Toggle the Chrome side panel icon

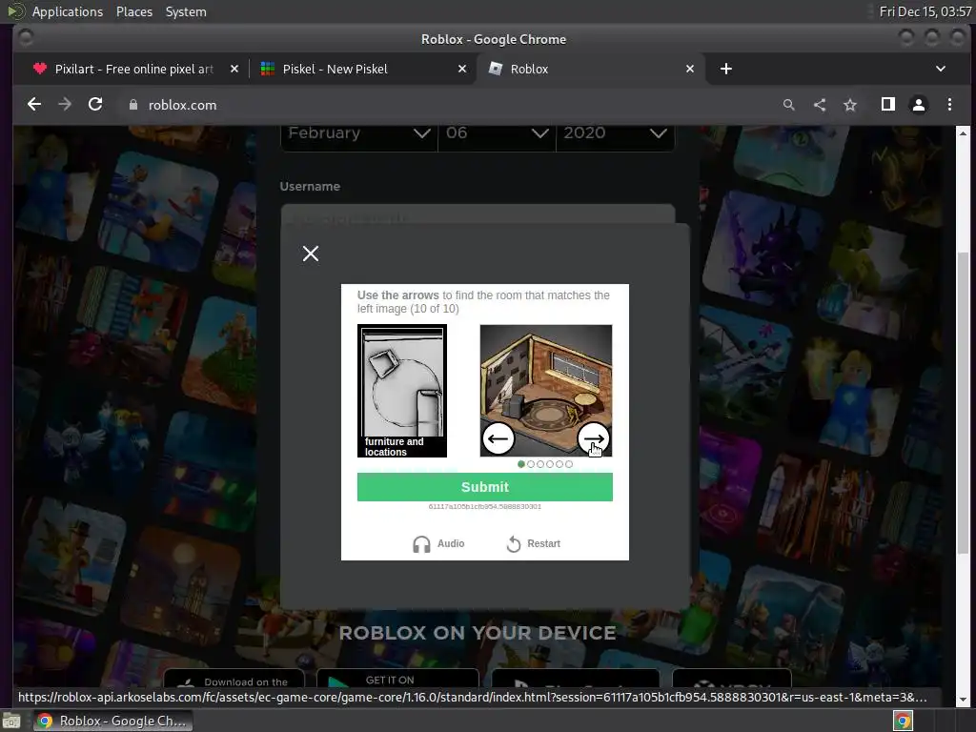click(888, 105)
